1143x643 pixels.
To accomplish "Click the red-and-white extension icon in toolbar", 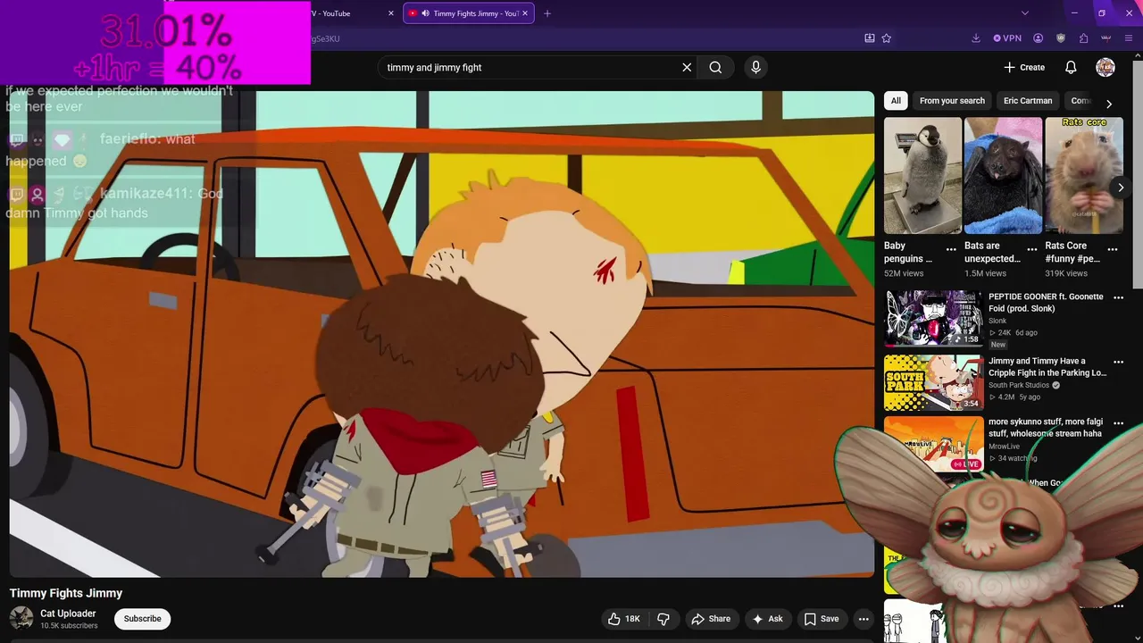I will click(x=1106, y=38).
